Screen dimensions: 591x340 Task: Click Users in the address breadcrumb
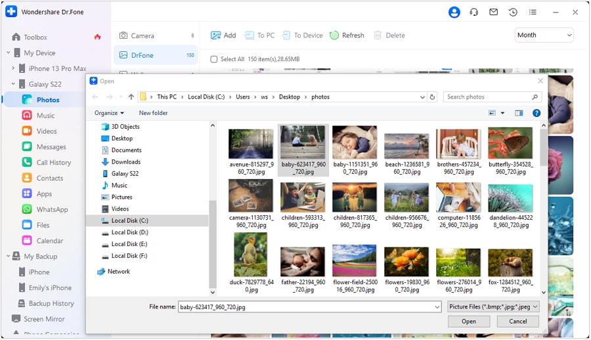pyautogui.click(x=243, y=97)
